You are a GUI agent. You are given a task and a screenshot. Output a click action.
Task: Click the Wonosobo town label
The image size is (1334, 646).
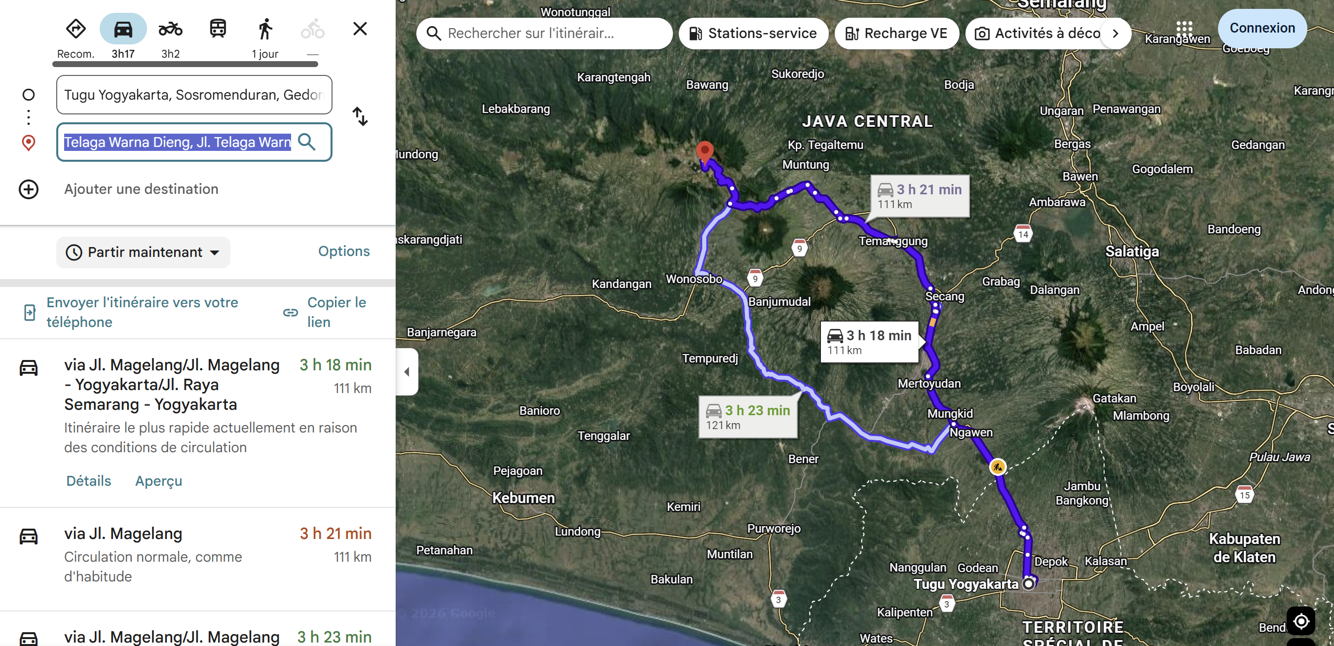(694, 279)
